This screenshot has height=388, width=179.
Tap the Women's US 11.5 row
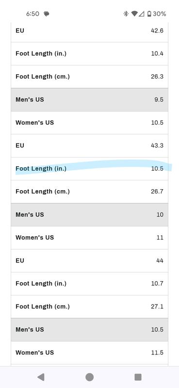89,353
